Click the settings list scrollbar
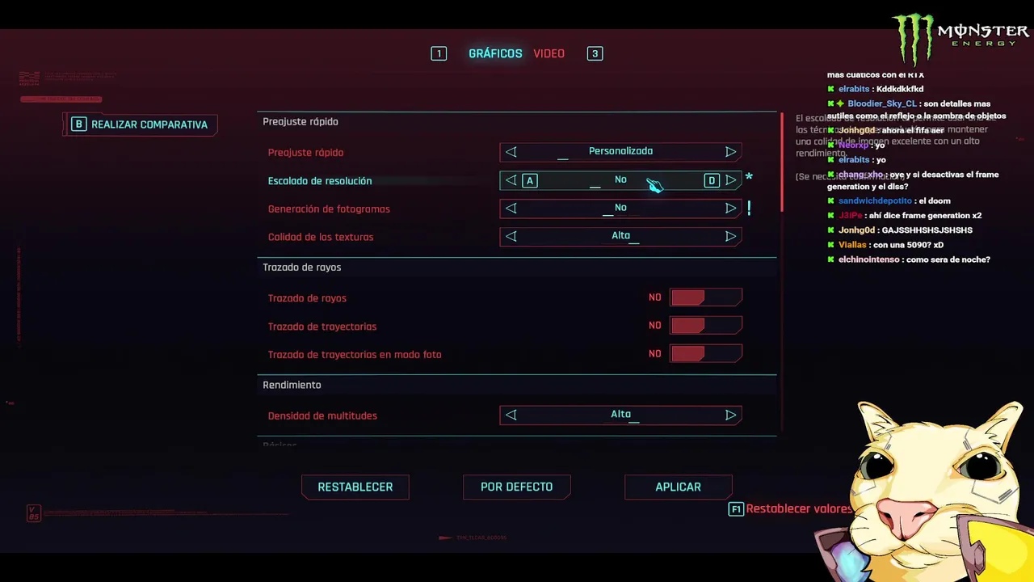This screenshot has width=1034, height=582. (x=781, y=162)
